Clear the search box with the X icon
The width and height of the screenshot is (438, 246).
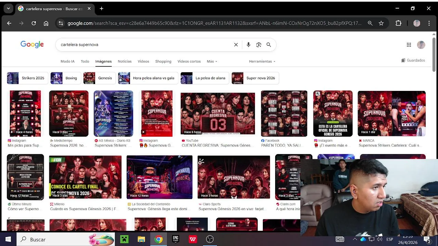pyautogui.click(x=236, y=45)
